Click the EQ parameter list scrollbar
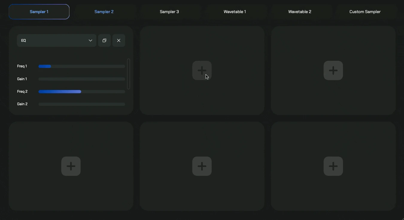 [x=129, y=74]
